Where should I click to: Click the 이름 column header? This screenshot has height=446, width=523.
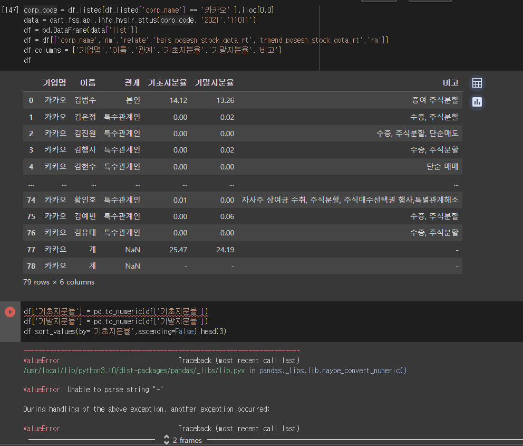click(88, 83)
